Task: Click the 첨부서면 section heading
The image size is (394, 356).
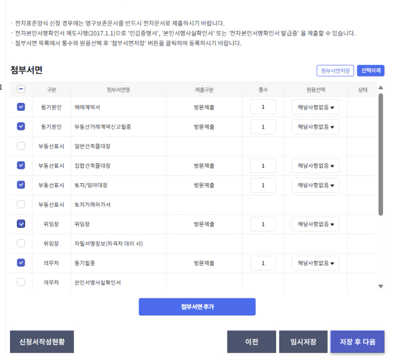Action: (26, 70)
